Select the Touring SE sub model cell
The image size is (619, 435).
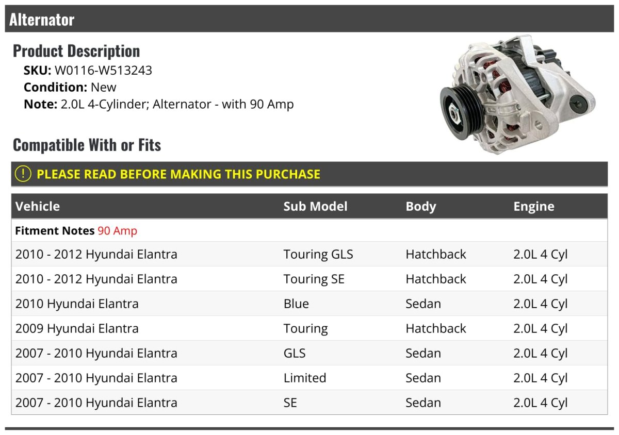[x=314, y=279]
